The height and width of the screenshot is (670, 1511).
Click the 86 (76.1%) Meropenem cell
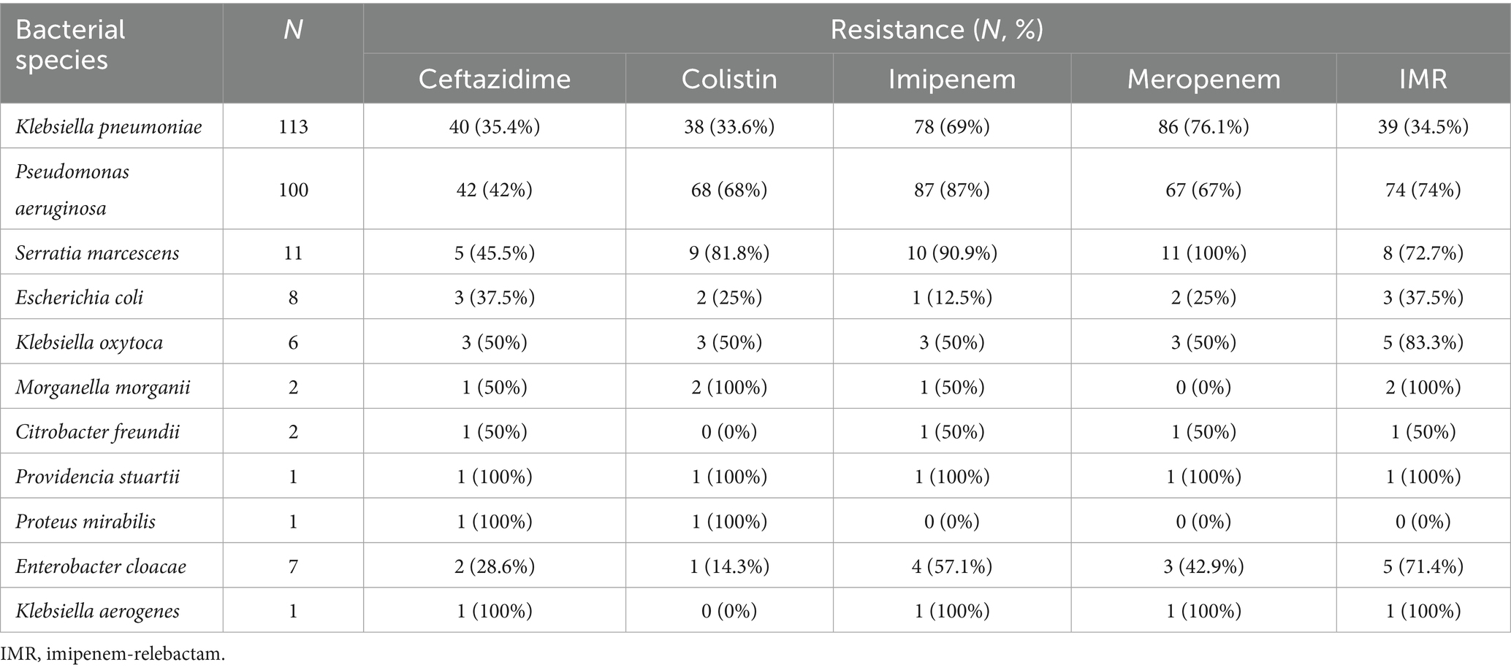(1203, 127)
